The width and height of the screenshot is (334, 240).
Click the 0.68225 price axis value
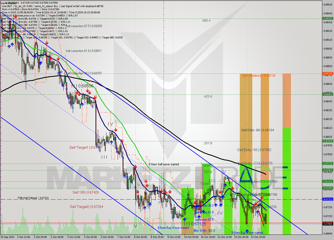pyautogui.click(x=328, y=119)
